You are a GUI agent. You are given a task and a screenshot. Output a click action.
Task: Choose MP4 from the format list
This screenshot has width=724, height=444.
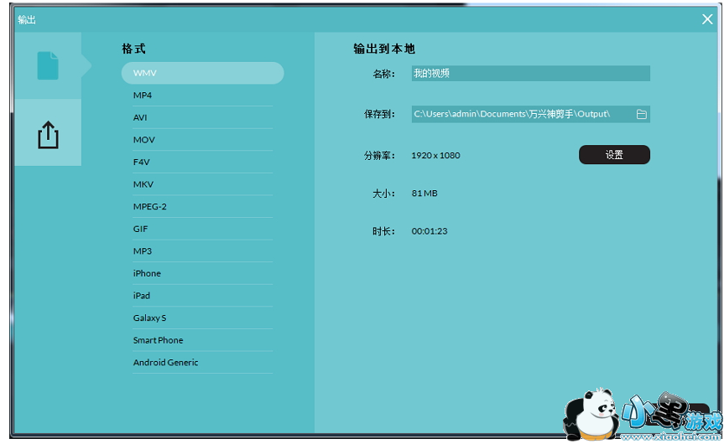(x=203, y=95)
